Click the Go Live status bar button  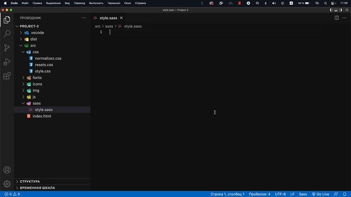[320, 194]
